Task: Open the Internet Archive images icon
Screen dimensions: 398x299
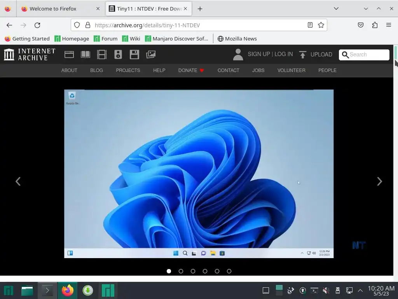Action: (151, 55)
